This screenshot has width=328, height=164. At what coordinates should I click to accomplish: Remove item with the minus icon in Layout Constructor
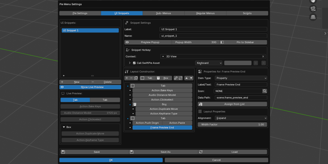(131, 78)
